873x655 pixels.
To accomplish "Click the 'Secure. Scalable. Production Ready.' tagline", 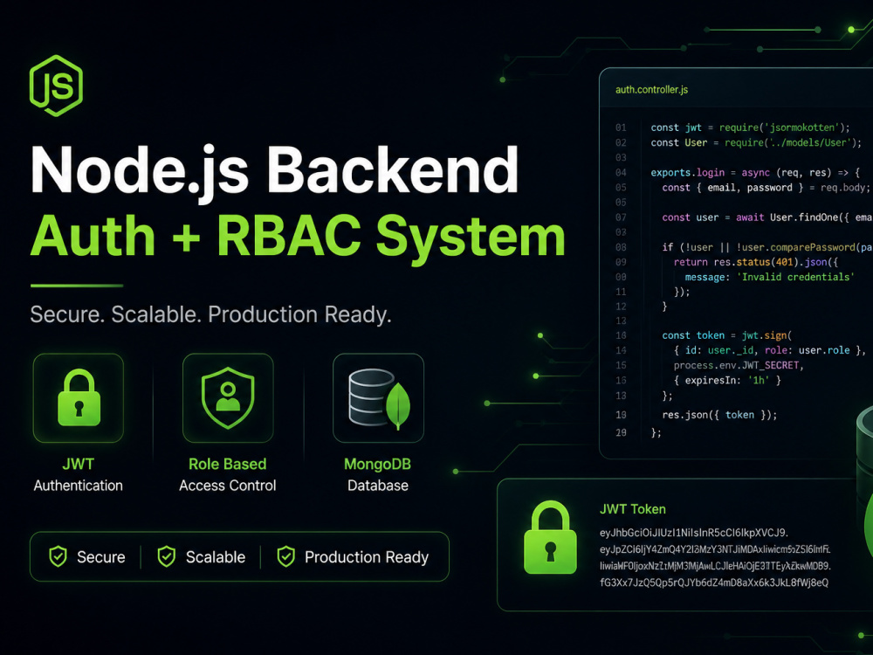I will (x=210, y=314).
